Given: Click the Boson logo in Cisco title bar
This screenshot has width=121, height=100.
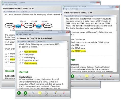Looking at the screenshot, I should coord(64,7).
